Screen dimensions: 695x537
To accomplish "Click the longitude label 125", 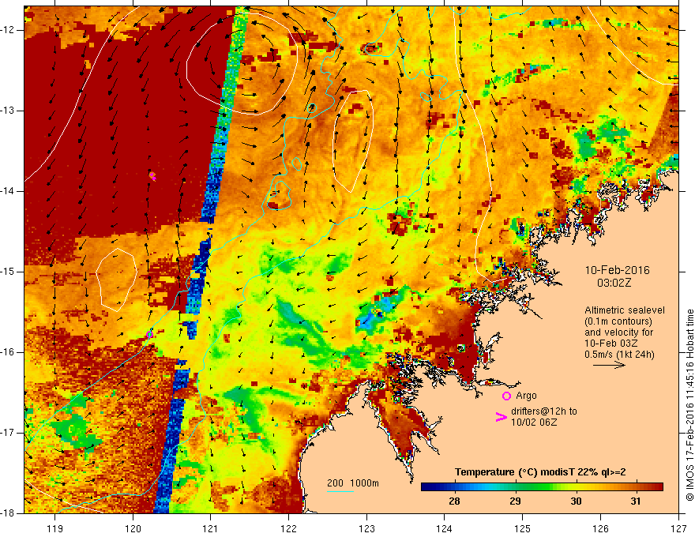I will point(523,529).
